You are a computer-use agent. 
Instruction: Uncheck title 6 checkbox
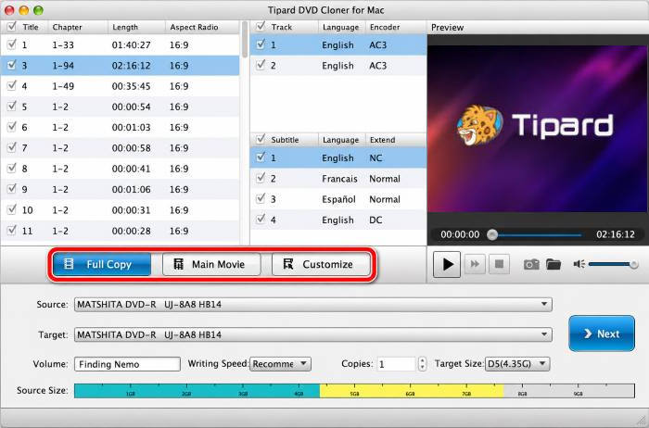coord(12,127)
